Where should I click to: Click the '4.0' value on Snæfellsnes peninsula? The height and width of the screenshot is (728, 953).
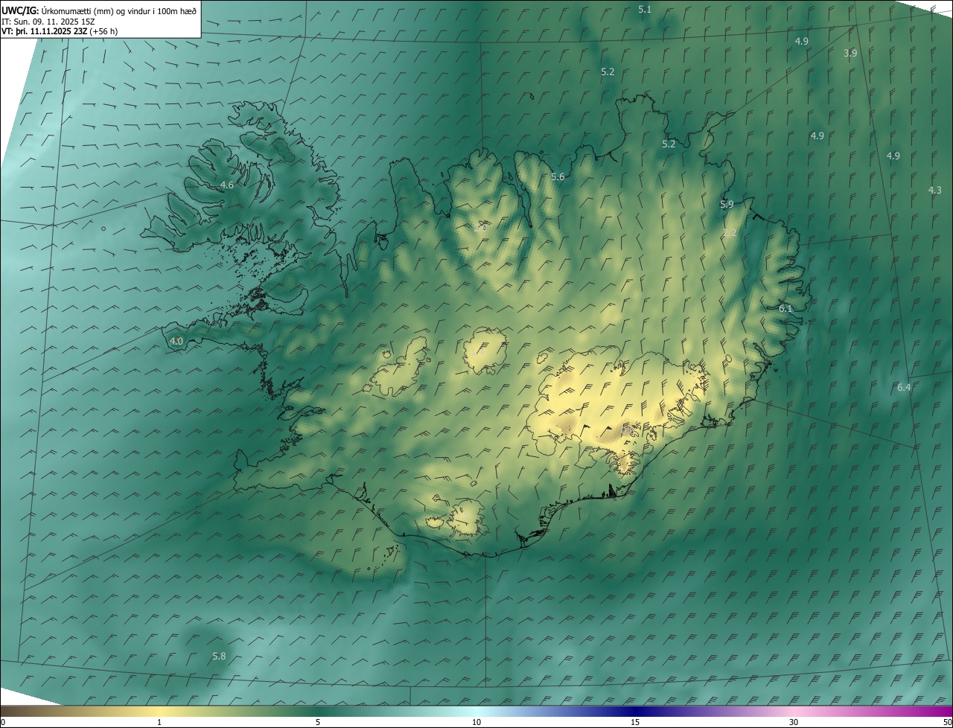coord(176,342)
